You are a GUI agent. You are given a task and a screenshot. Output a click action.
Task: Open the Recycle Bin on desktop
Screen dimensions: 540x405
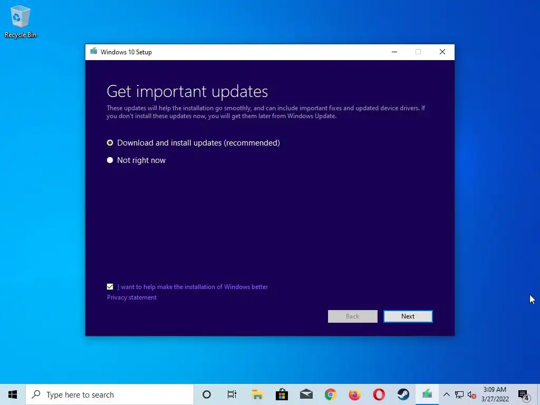(x=21, y=21)
